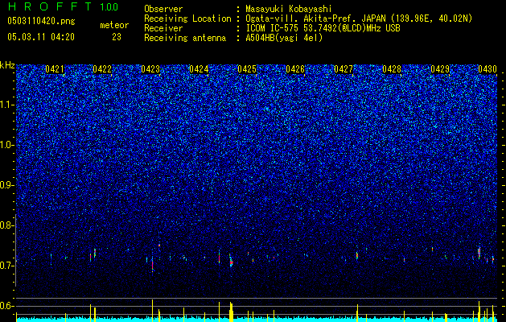
Task: Click the 0425 time marker
Action: [247, 69]
